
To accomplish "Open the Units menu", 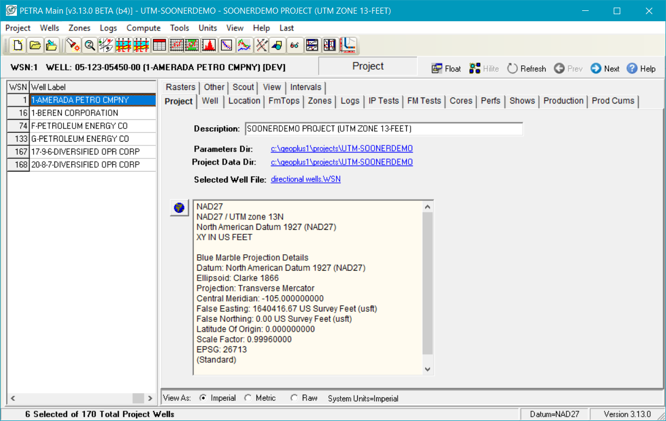I will pyautogui.click(x=208, y=28).
